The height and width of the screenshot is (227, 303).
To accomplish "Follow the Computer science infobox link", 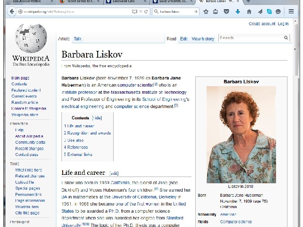I will (x=236, y=222).
